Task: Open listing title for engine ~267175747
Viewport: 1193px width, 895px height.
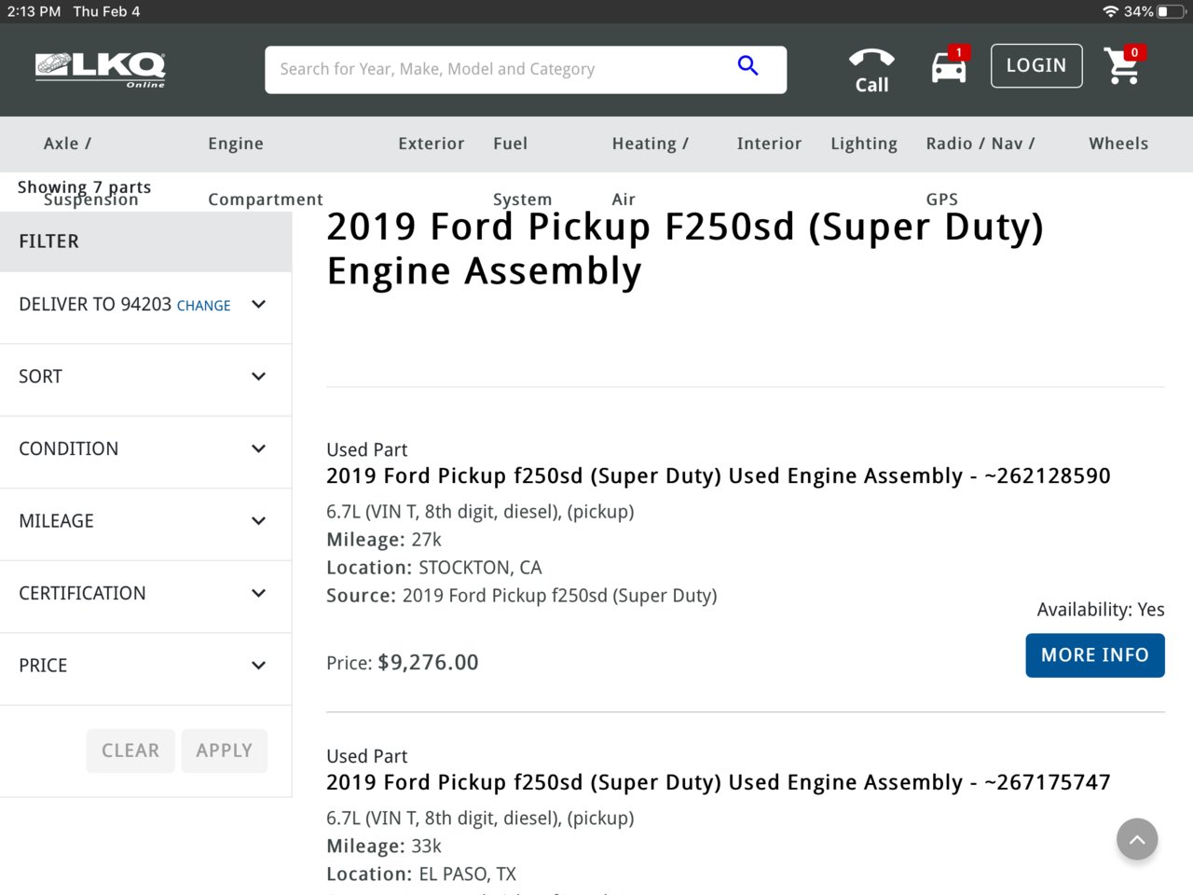Action: coord(719,783)
